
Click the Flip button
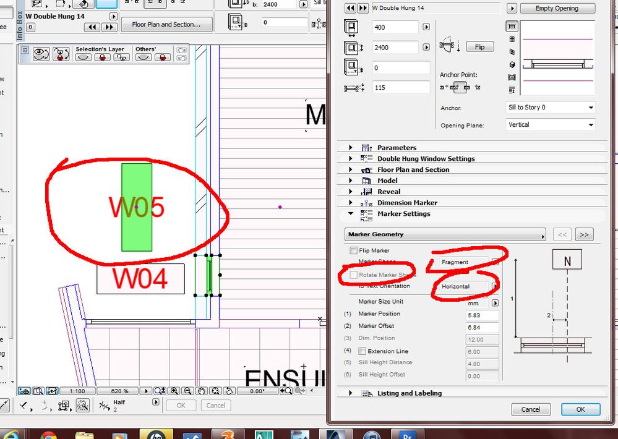[479, 47]
